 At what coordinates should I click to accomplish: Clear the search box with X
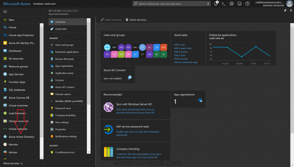(x=208, y=4)
